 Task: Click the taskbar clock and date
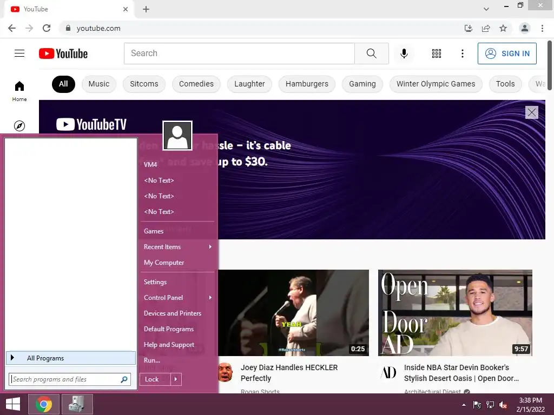coord(530,405)
